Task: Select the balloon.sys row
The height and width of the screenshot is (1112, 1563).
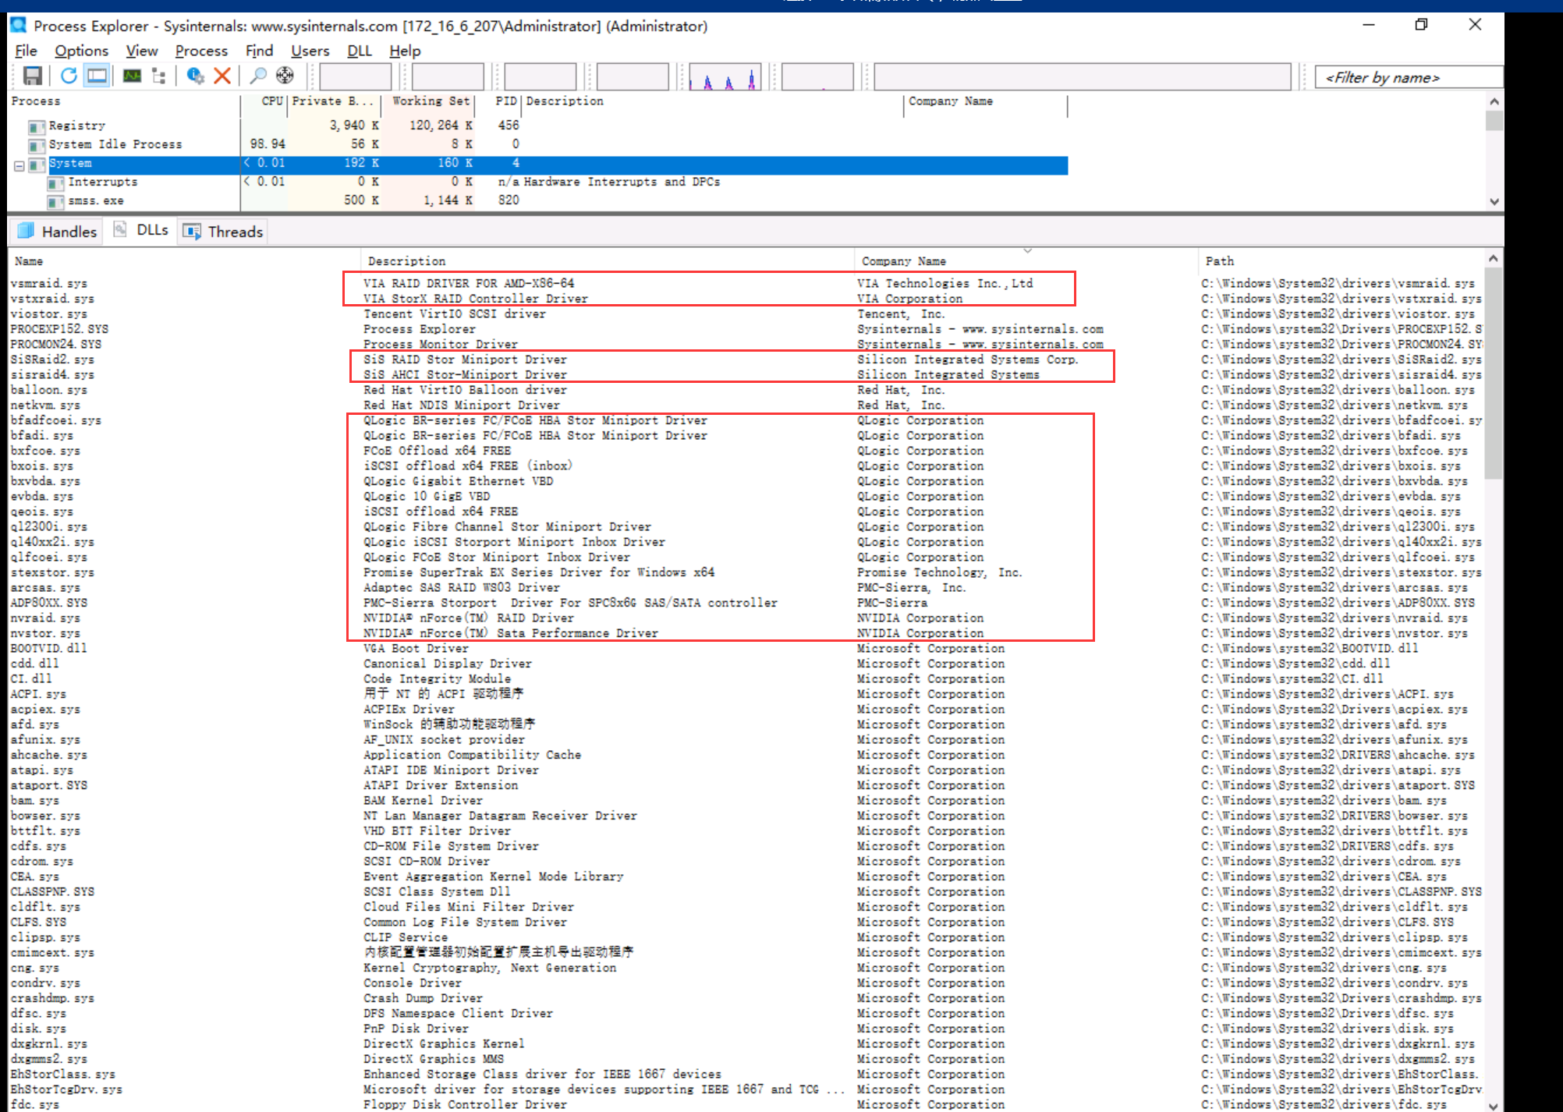Action: 746,390
